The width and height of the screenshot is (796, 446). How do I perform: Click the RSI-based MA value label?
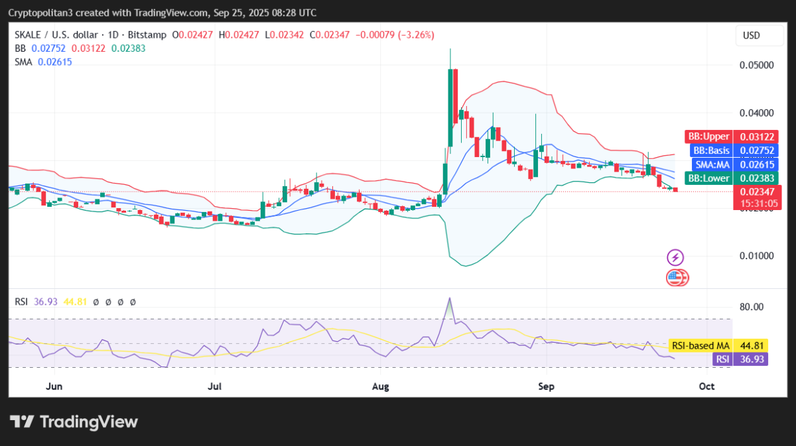pos(718,345)
